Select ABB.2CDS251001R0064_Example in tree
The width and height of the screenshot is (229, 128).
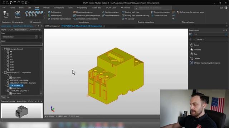pos(23,83)
